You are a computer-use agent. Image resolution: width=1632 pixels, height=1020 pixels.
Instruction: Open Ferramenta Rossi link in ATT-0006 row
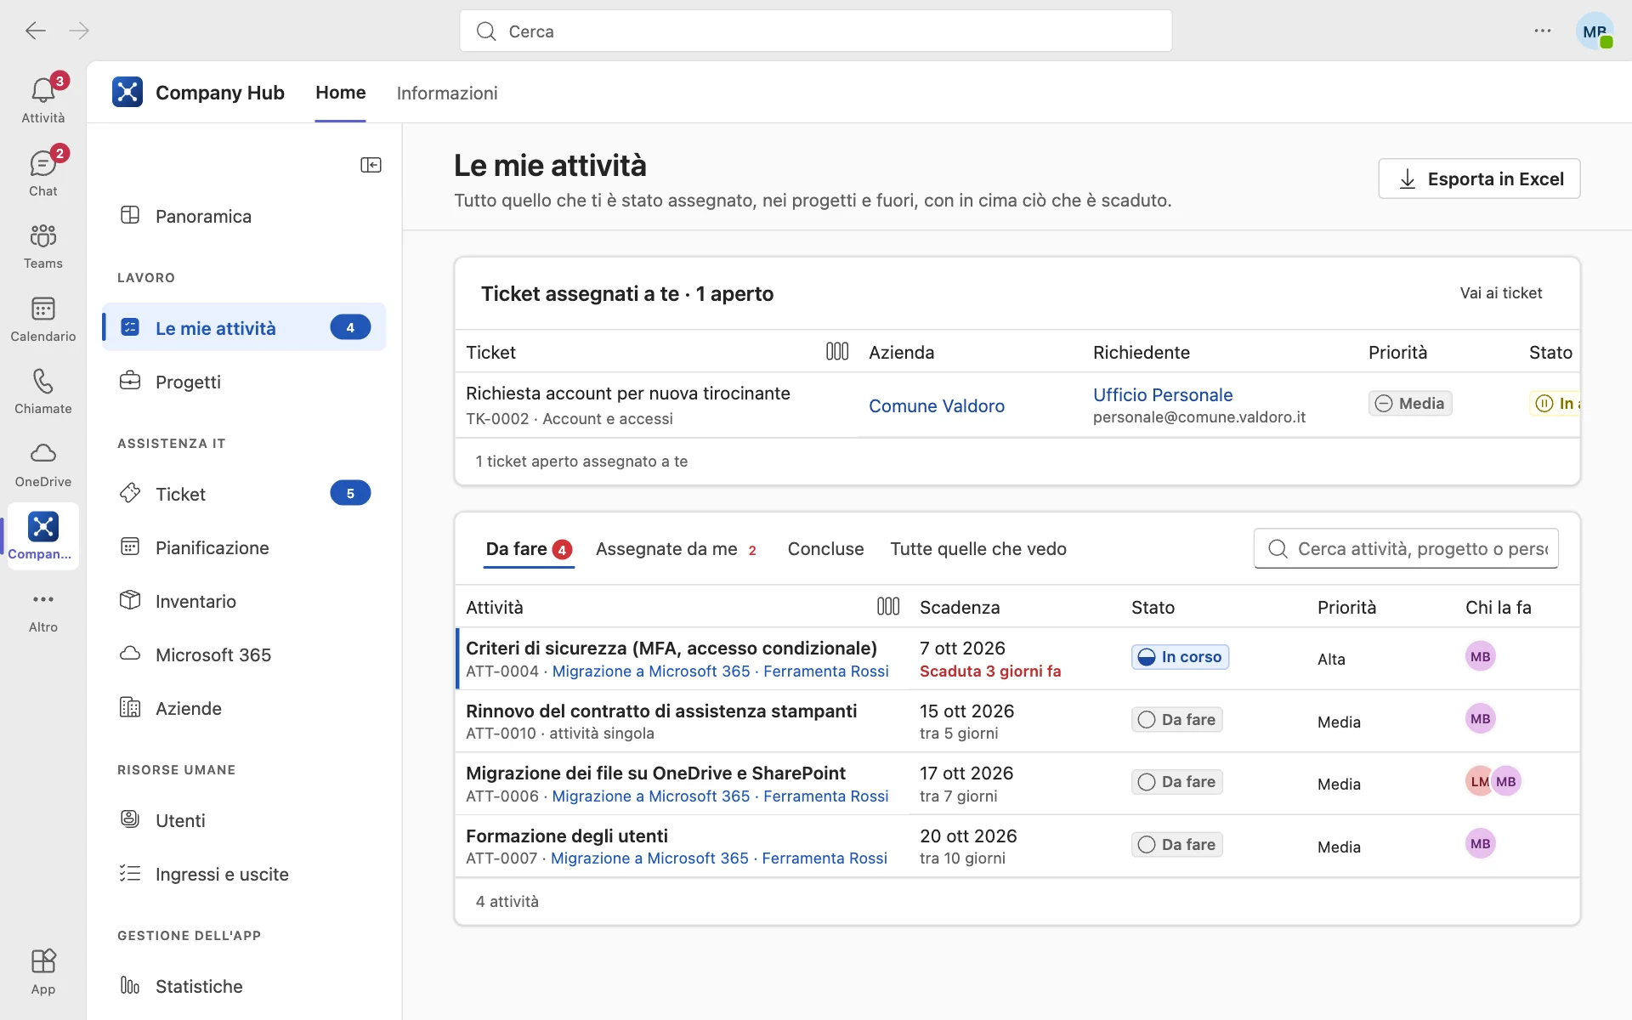click(x=825, y=796)
